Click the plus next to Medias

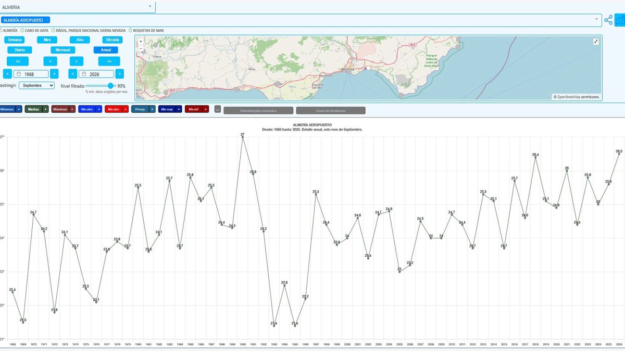pos(46,109)
